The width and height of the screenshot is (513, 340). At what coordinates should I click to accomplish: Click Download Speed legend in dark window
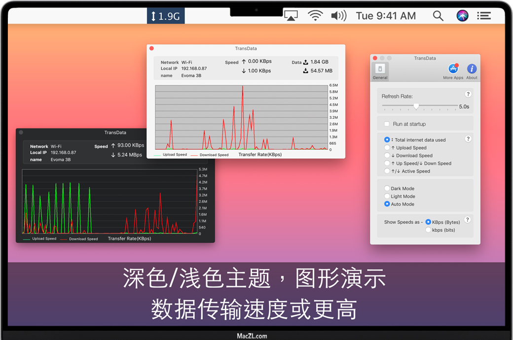(83, 239)
